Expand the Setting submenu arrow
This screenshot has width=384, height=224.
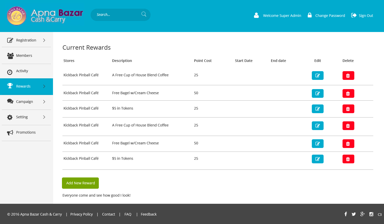(44, 117)
